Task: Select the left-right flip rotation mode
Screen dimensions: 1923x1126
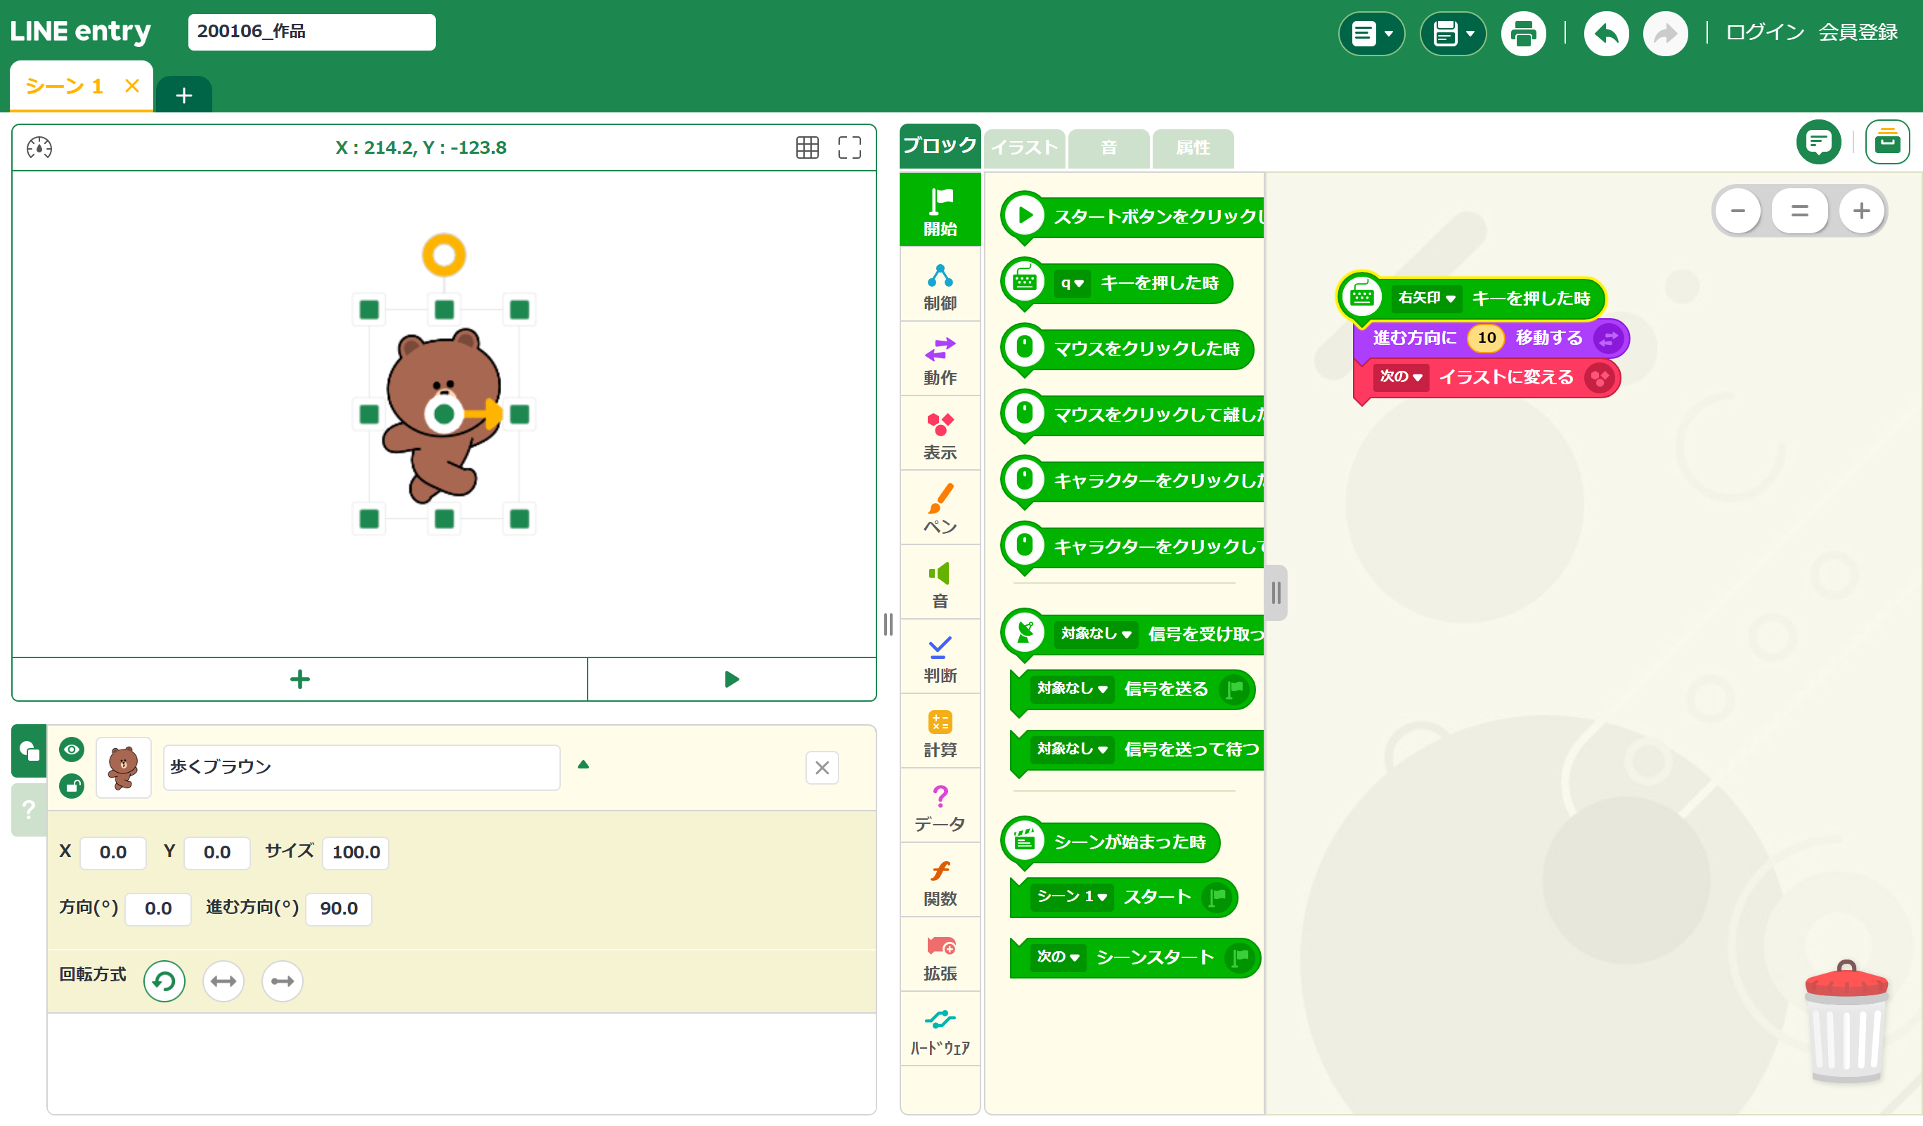Action: (x=223, y=981)
